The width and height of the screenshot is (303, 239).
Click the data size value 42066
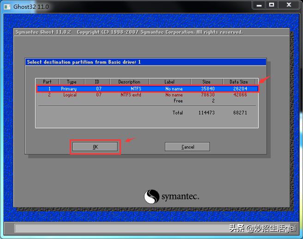240,95
